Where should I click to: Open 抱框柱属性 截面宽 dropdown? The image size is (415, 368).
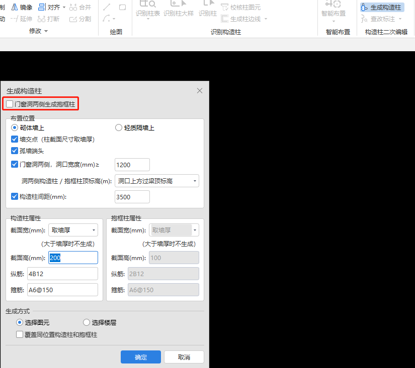pos(174,230)
